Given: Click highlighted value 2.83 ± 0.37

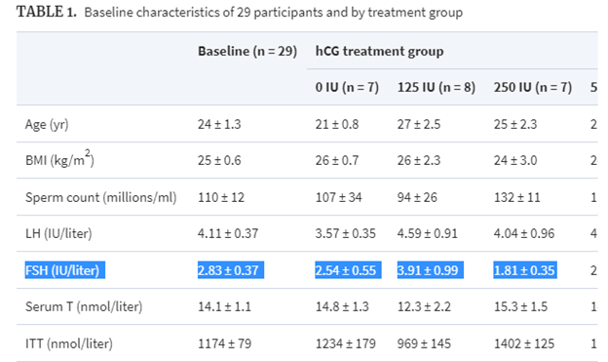Looking at the screenshot, I should (x=231, y=270).
